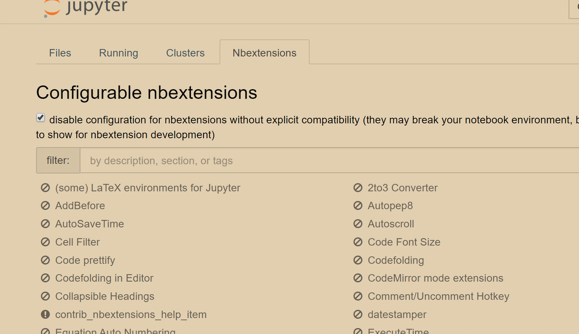Image resolution: width=579 pixels, height=334 pixels.
Task: Click the disabled icon next to Autopep8
Action: 358,206
